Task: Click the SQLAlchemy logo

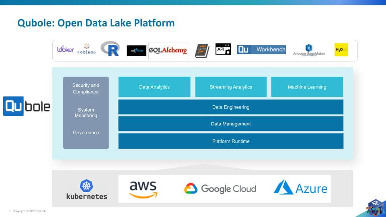Action: 168,51
